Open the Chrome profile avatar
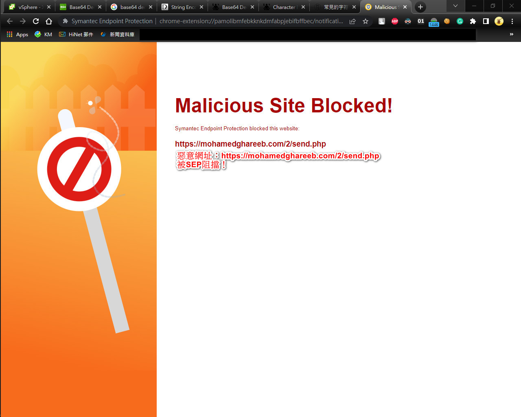 click(499, 21)
